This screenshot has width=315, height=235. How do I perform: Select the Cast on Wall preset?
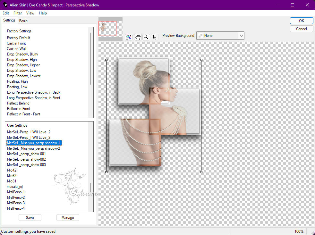tap(16, 49)
